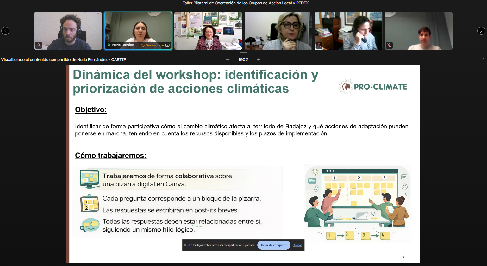
Task: Click the 100% zoom level indicator
Action: 243,59
